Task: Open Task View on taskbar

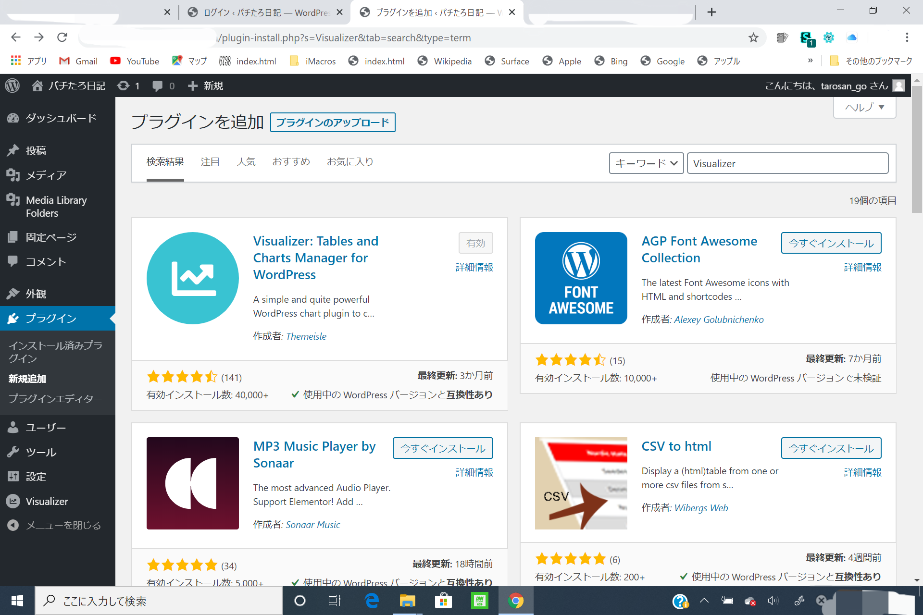Action: [x=335, y=601]
